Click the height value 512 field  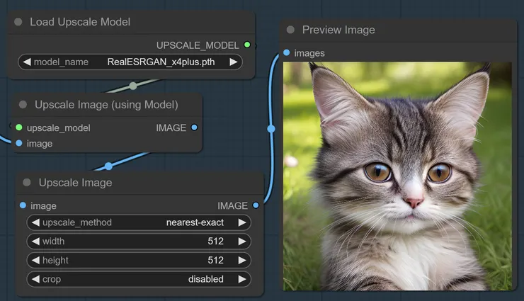[139, 260]
